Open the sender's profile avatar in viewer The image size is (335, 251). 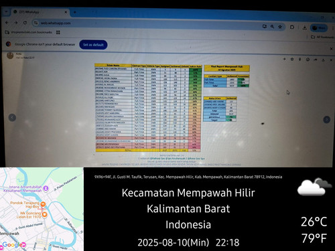[x=10, y=56]
